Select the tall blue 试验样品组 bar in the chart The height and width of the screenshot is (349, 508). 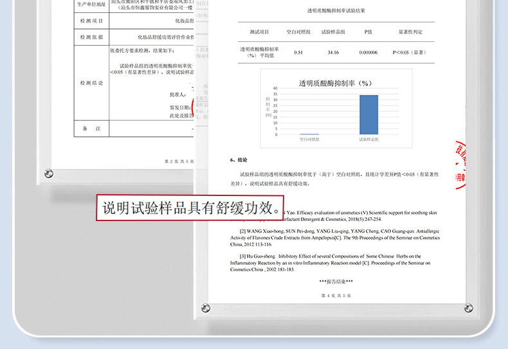tap(368, 114)
